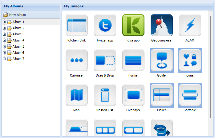Viewport: 215px width, 138px height.
Task: Click the My Images panel header
Action: coord(137,6)
